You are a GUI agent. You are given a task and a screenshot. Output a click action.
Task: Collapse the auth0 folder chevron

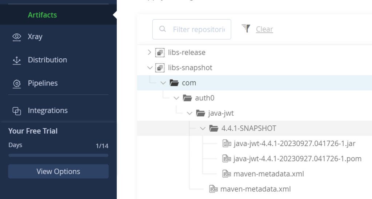coord(176,98)
